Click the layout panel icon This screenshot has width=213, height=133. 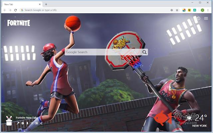click(37, 123)
